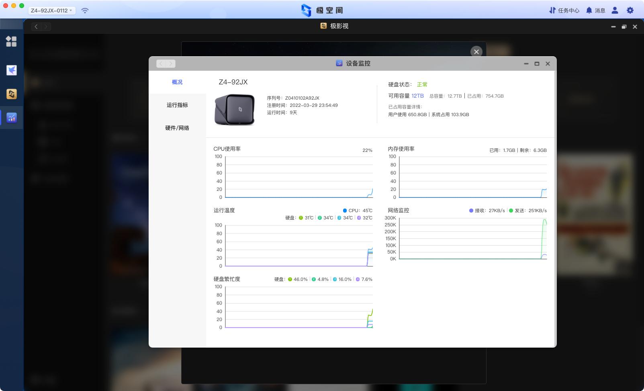Viewport: 644px width, 391px height.
Task: Close the dark overlay with round X button
Action: [476, 51]
